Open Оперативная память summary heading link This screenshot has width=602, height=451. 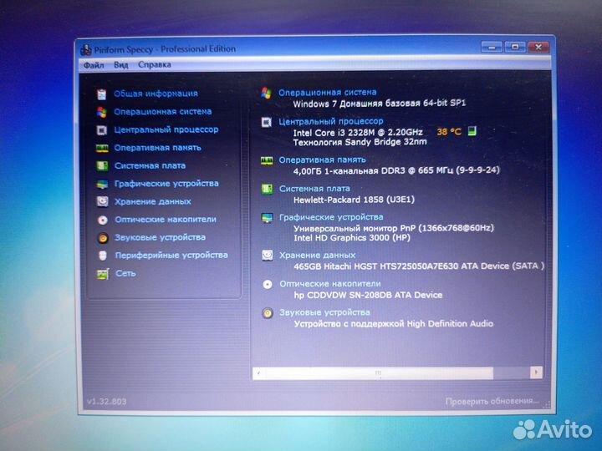pos(323,160)
